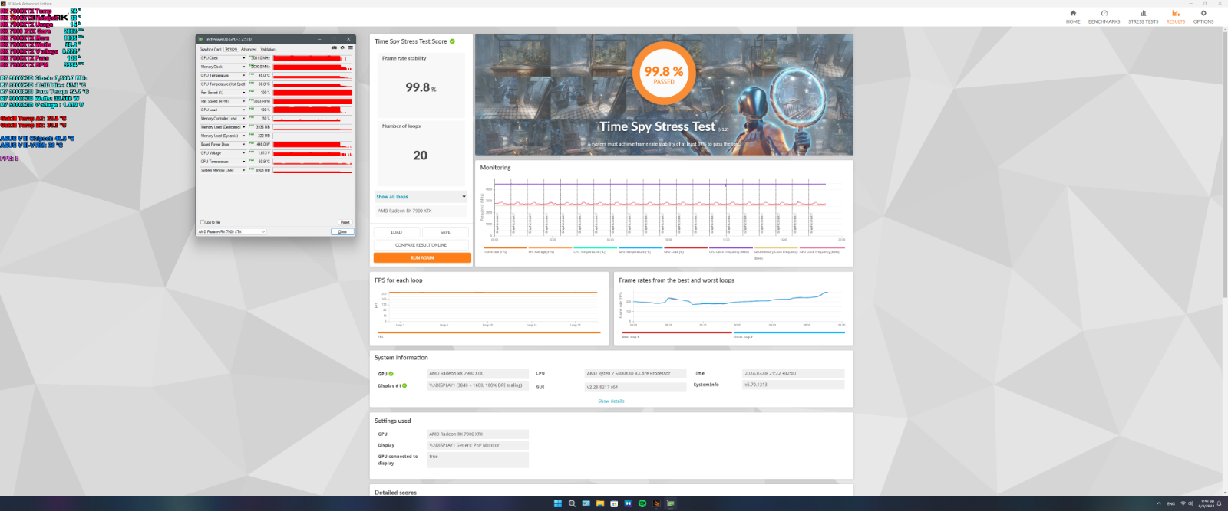This screenshot has height=511, width=1228.
Task: Open the STRESS TESTS section
Action: pyautogui.click(x=1143, y=17)
